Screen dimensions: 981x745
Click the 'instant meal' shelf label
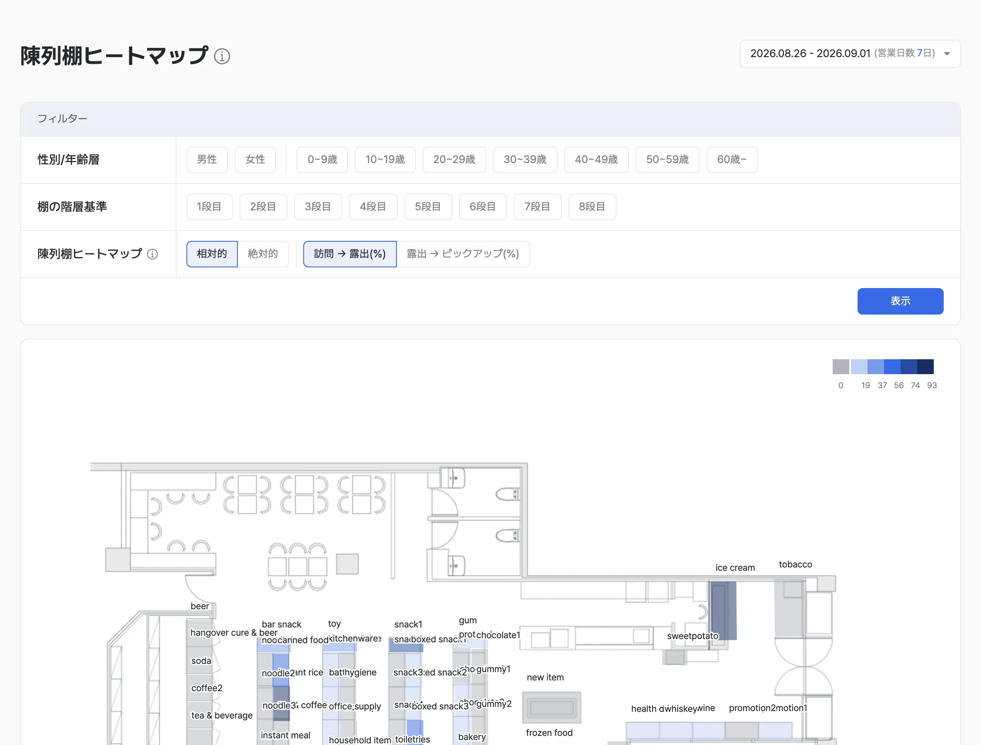click(285, 735)
